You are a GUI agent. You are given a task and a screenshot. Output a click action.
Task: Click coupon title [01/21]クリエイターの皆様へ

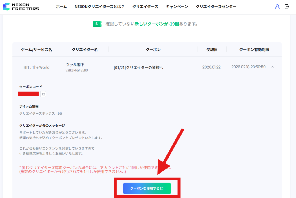pyautogui.click(x=138, y=67)
